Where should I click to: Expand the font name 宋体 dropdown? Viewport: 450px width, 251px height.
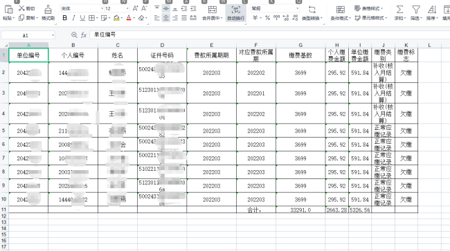pyautogui.click(x=102, y=8)
